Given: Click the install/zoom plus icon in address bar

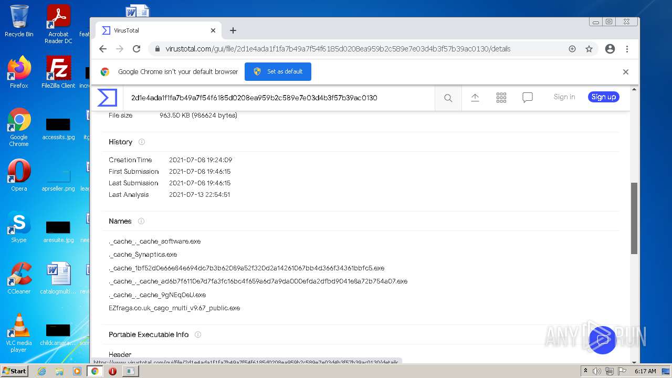Looking at the screenshot, I should [572, 49].
